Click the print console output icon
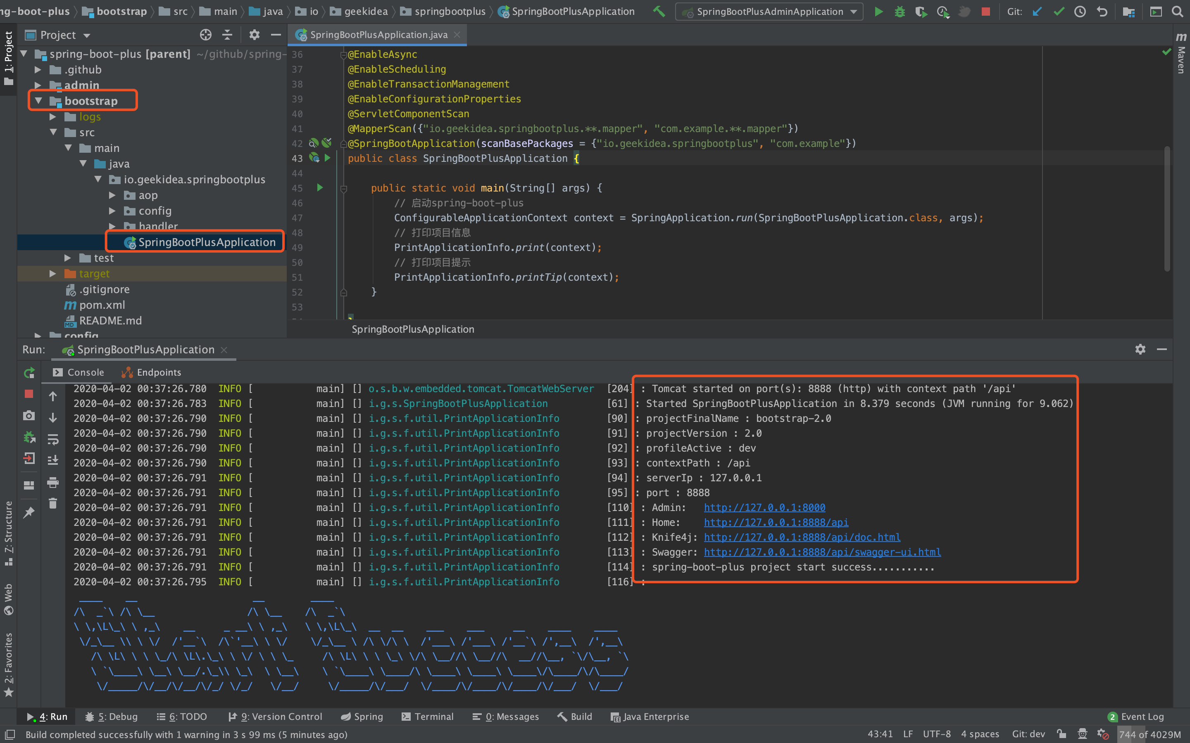Screen dimensions: 1190x743 coord(52,482)
